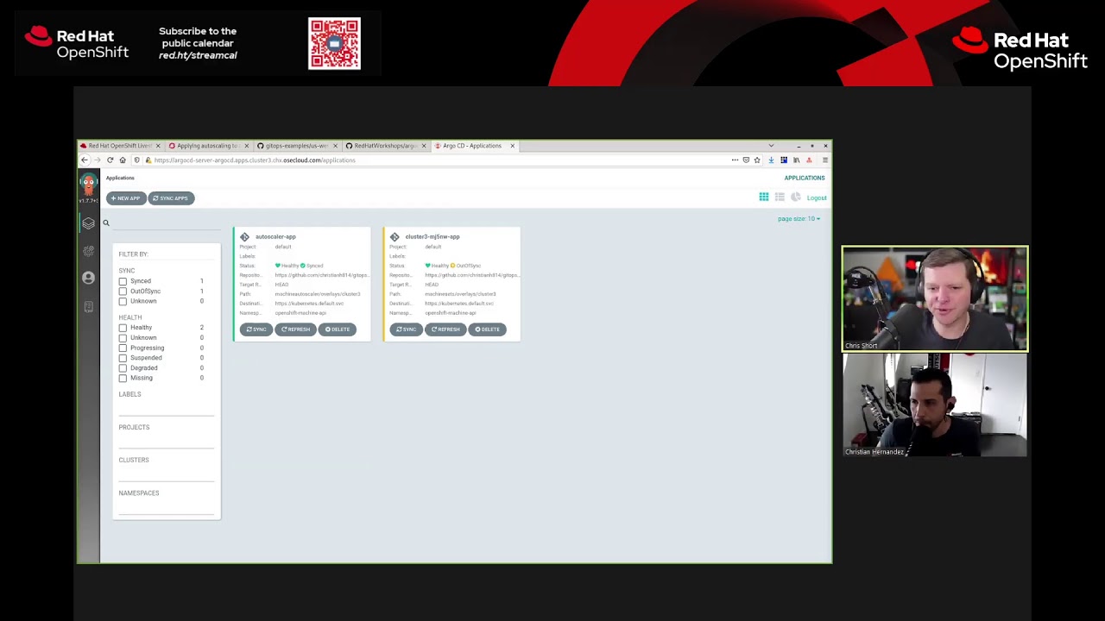1105x621 pixels.
Task: Check the Synced sync filter
Action: [x=123, y=281]
